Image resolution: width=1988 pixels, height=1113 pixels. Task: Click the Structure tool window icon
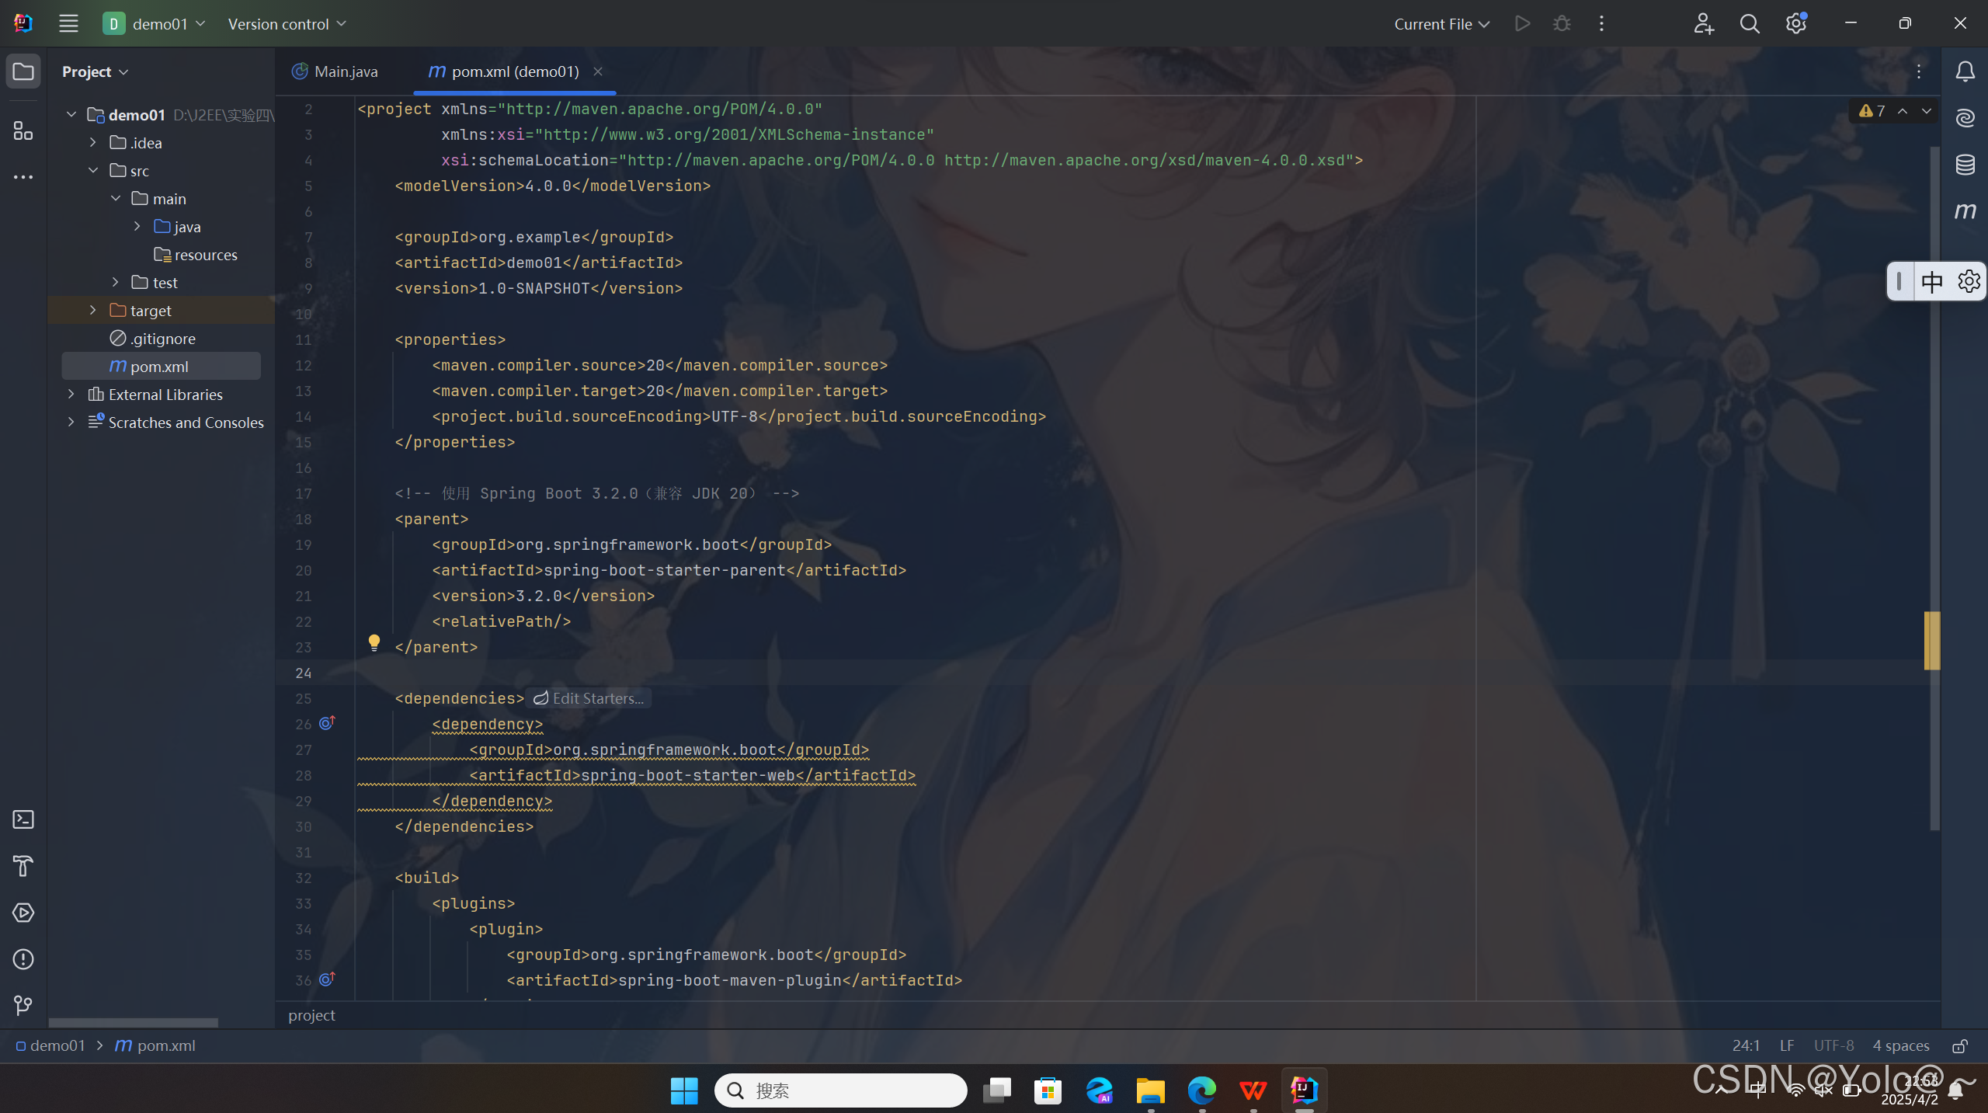click(23, 130)
